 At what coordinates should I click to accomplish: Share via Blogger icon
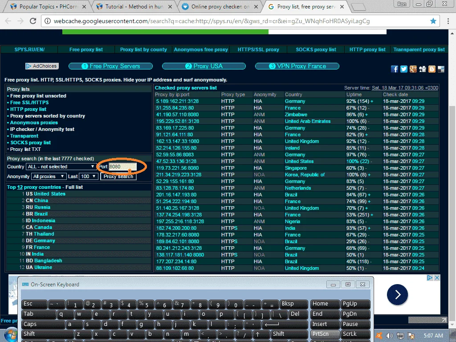tap(432, 69)
